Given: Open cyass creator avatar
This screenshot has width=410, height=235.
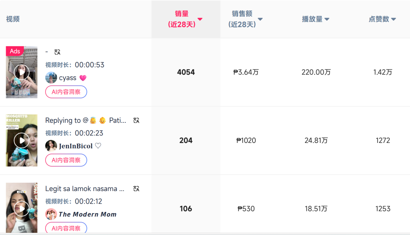Looking at the screenshot, I should [51, 78].
